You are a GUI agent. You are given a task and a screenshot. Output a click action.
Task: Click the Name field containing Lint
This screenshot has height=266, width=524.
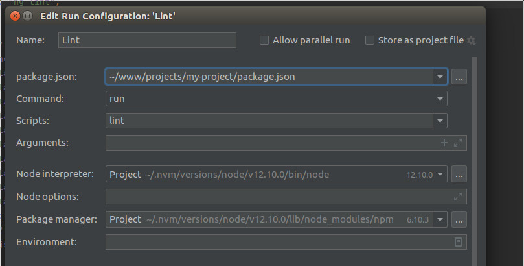(147, 40)
